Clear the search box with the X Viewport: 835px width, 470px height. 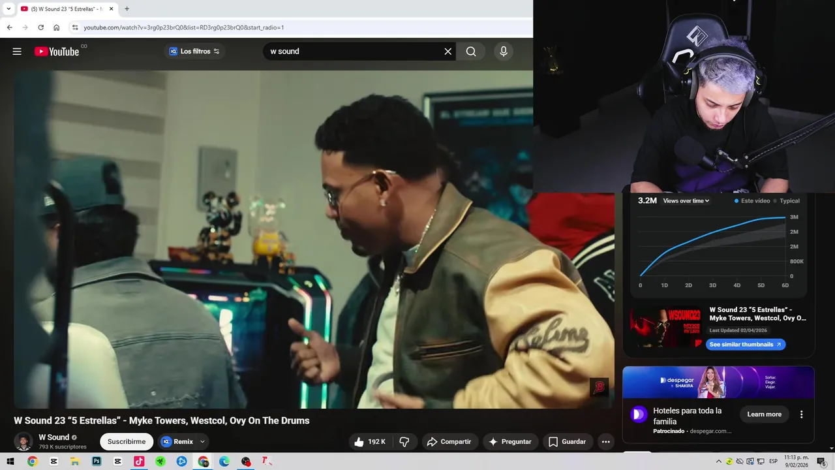[x=448, y=52]
